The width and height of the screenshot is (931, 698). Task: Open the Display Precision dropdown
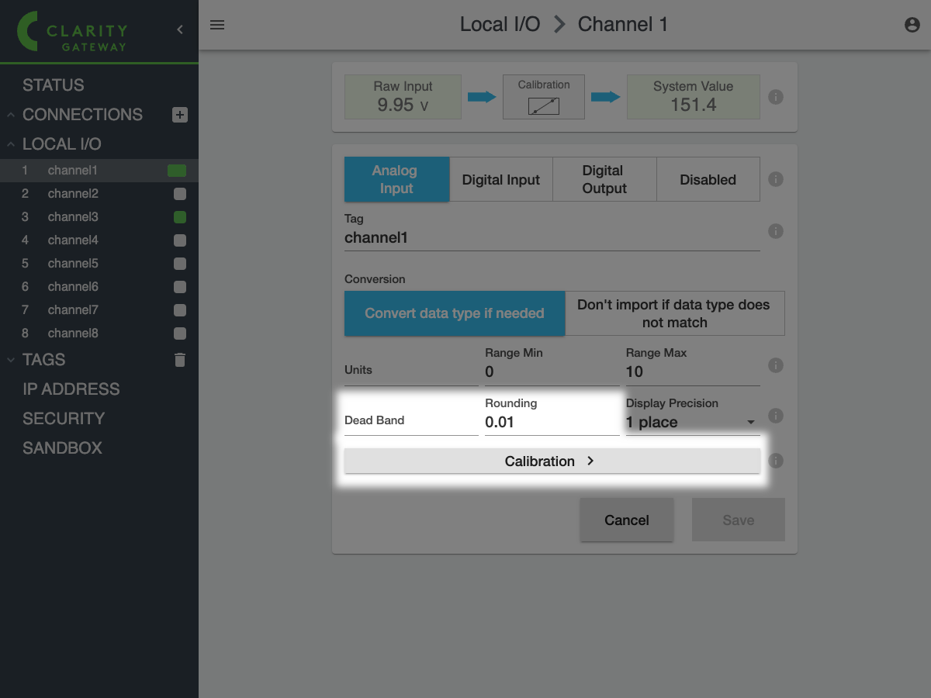coord(691,422)
